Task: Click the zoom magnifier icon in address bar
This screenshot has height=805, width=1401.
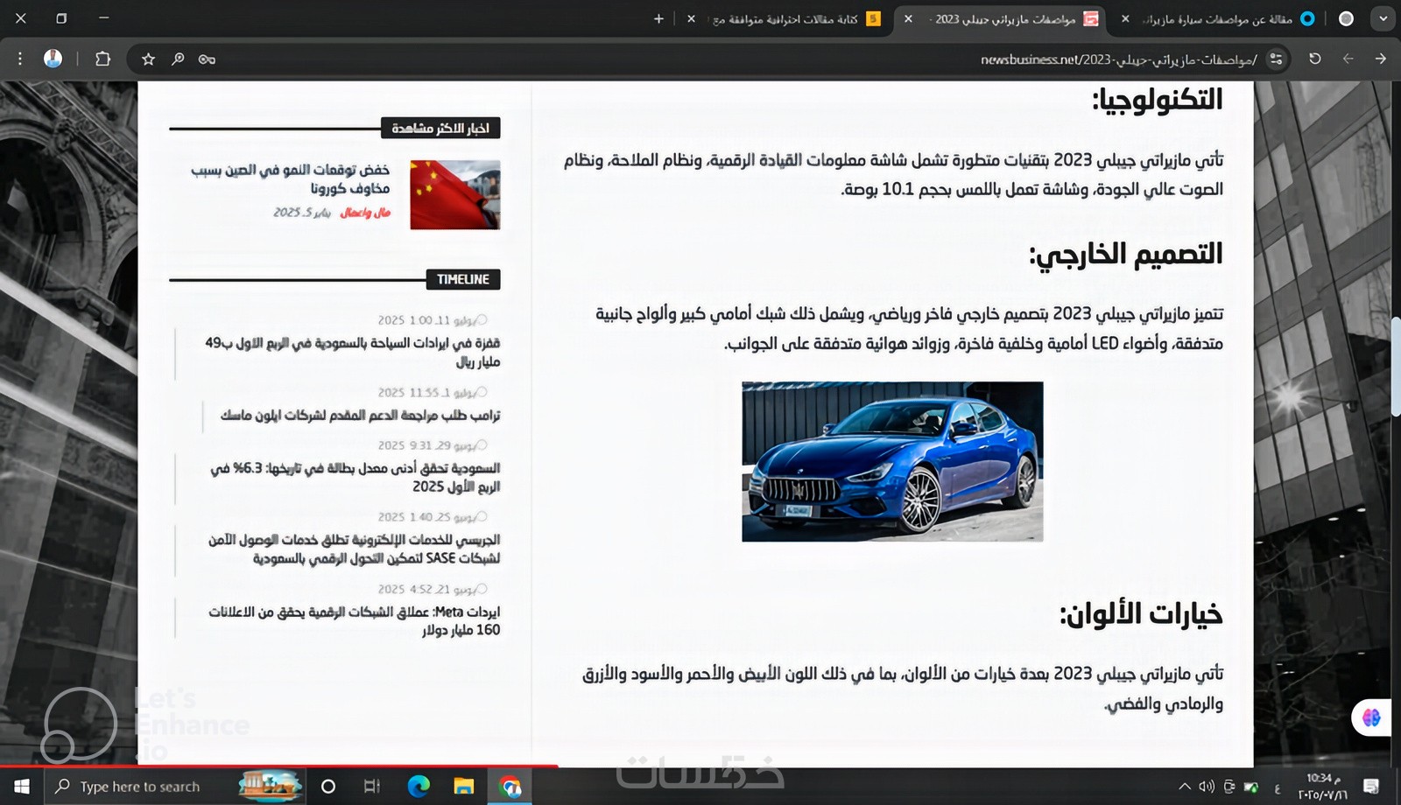Action: (x=178, y=59)
